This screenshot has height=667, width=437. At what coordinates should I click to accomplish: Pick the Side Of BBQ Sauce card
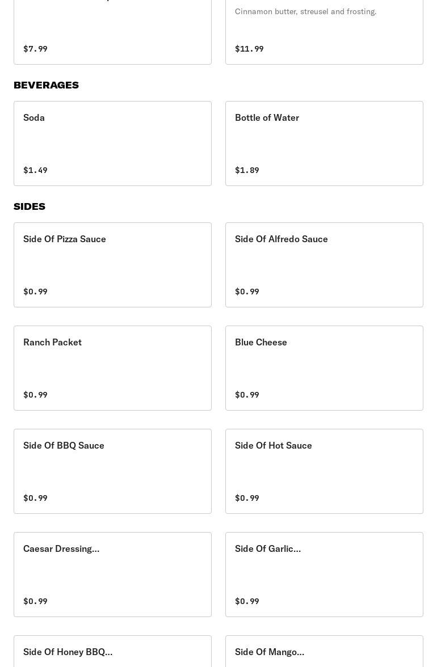[112, 471]
